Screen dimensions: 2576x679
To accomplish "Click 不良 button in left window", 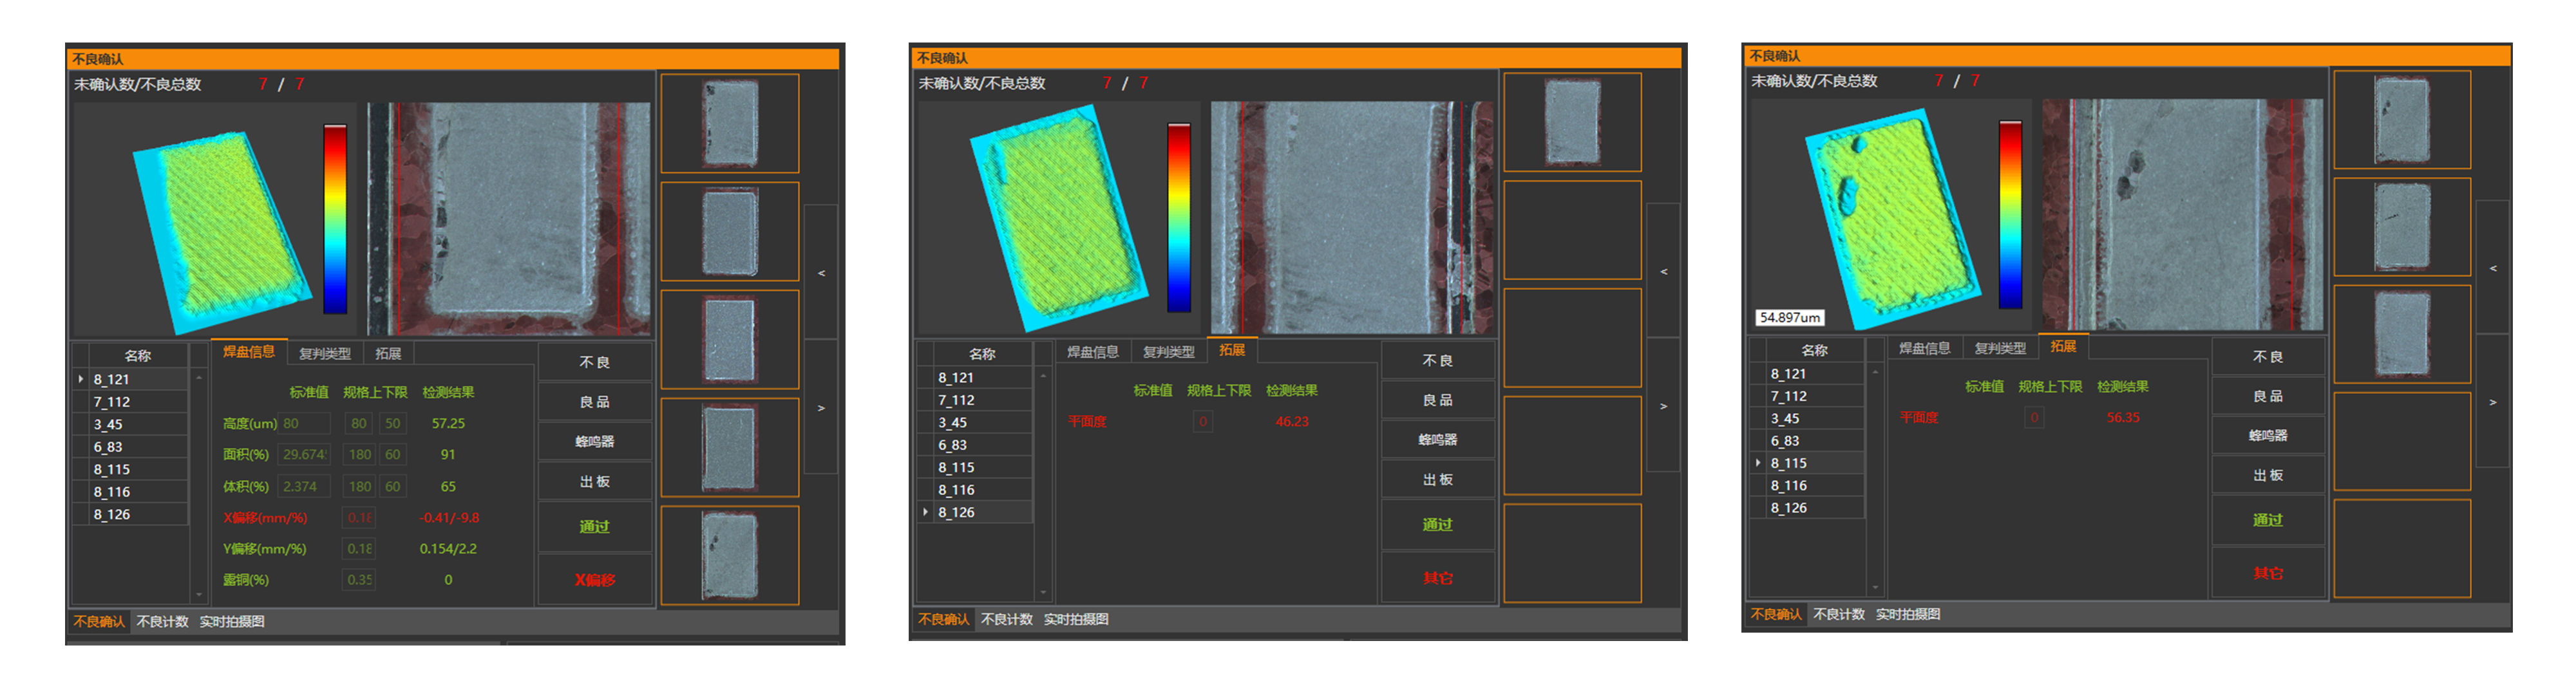I will click(x=595, y=362).
